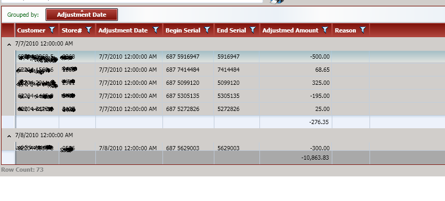Open the Reason column filter icon

click(363, 30)
